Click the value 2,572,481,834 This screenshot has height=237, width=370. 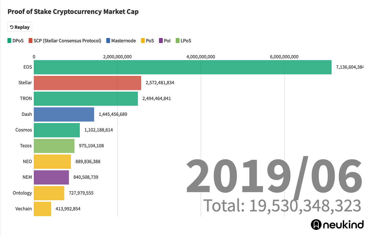(x=160, y=83)
